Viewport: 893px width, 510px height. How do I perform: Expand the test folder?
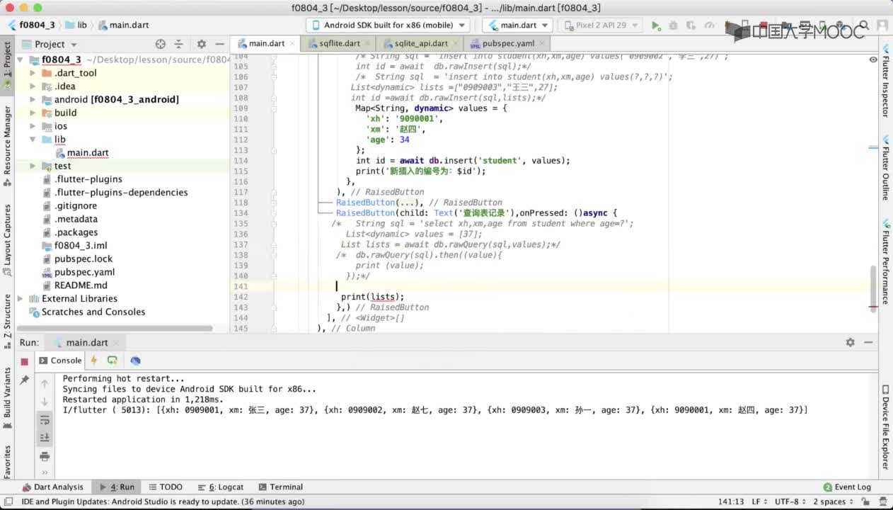point(33,166)
